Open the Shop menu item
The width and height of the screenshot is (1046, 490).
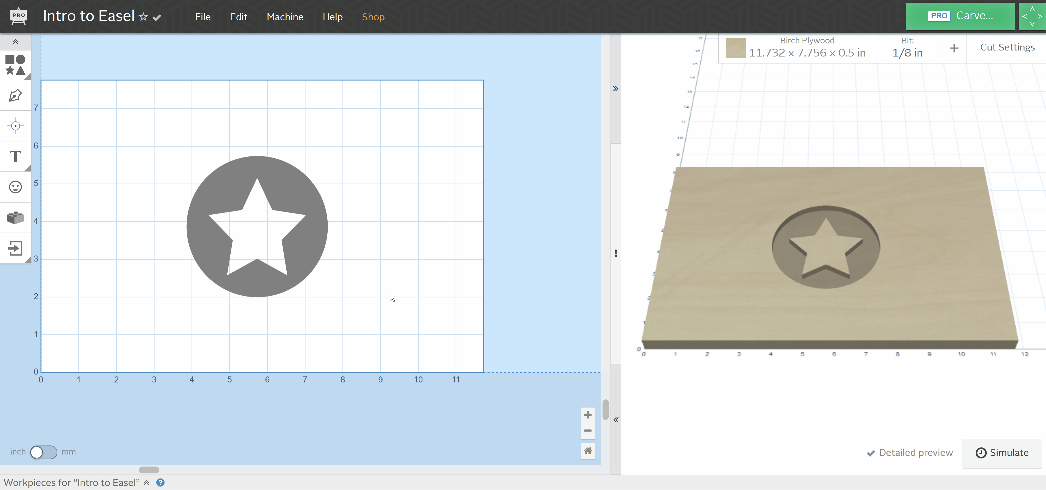pos(373,17)
